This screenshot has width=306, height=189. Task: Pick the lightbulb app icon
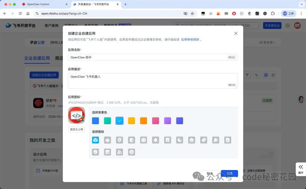tap(120, 140)
